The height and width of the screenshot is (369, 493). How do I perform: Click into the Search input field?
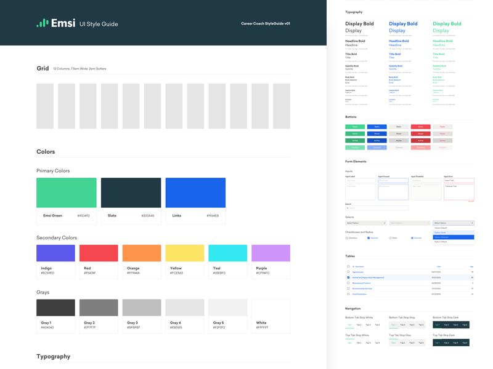[x=379, y=208]
